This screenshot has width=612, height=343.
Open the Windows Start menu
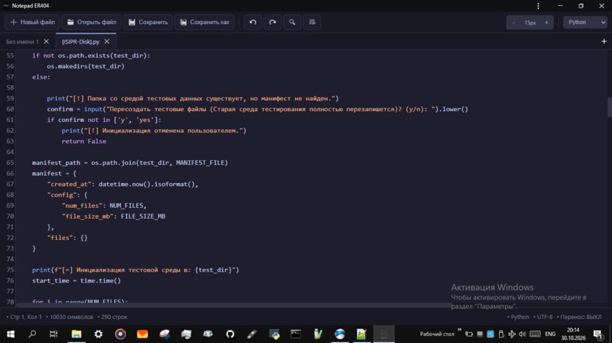10,334
